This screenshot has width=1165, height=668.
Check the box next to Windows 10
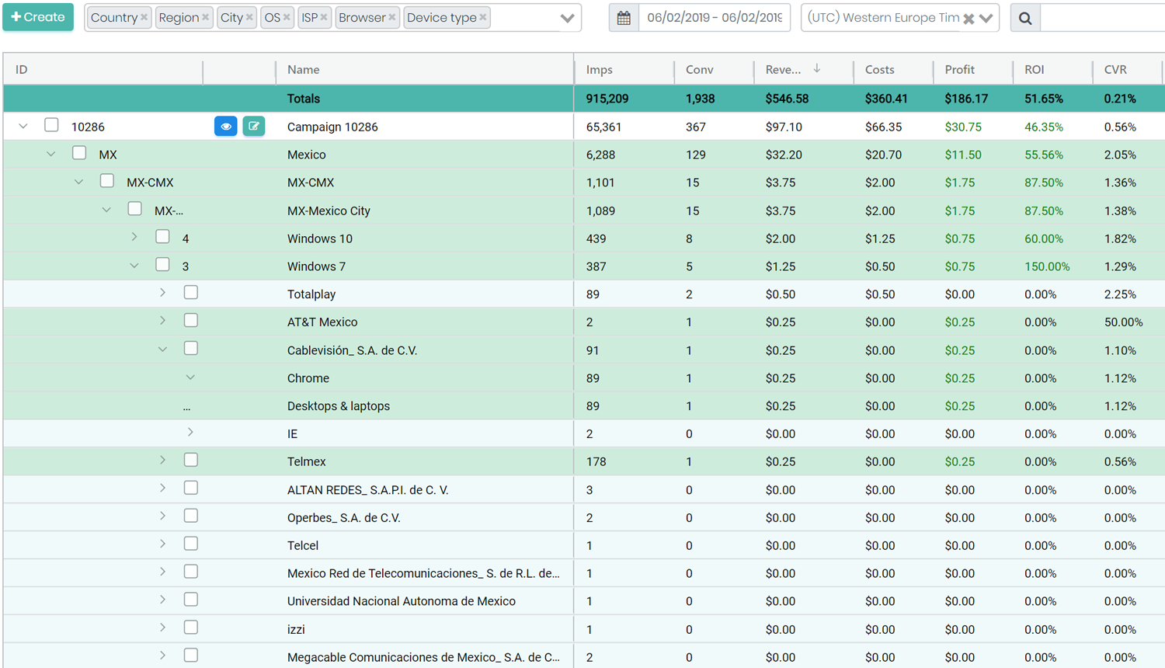click(162, 237)
